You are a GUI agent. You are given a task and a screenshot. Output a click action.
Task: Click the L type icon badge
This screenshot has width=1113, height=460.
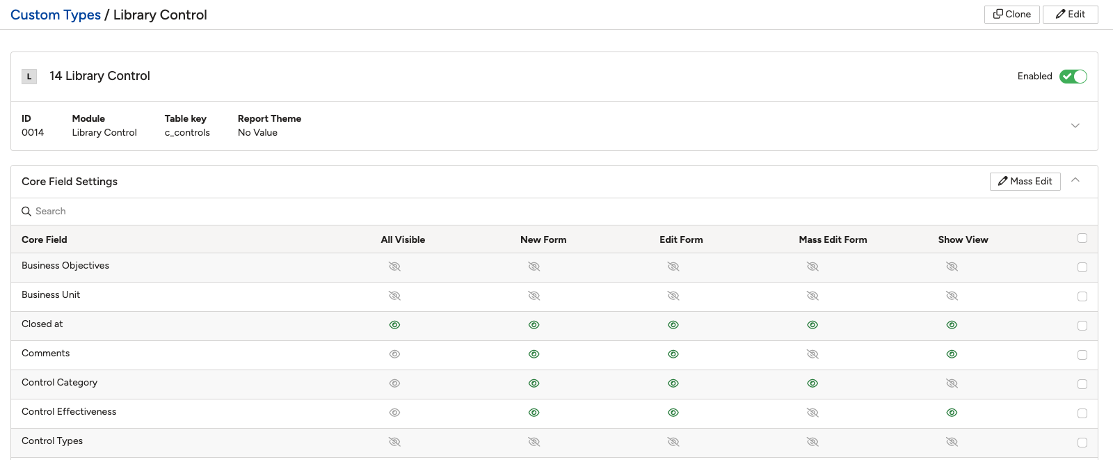coord(29,77)
